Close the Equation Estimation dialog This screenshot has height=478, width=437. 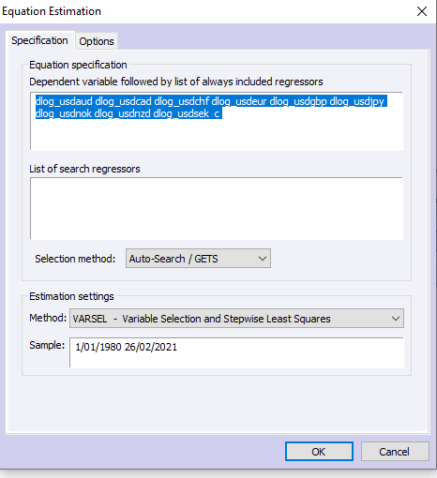pos(422,11)
